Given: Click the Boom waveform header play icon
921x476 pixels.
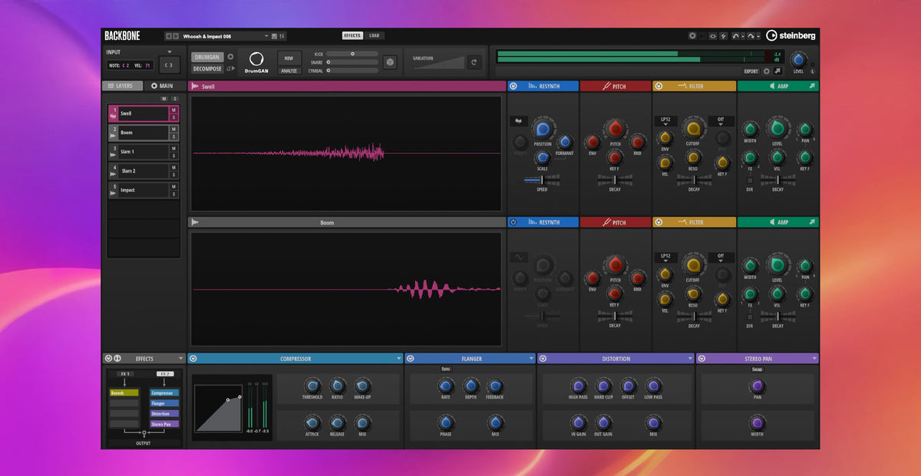Looking at the screenshot, I should click(195, 222).
